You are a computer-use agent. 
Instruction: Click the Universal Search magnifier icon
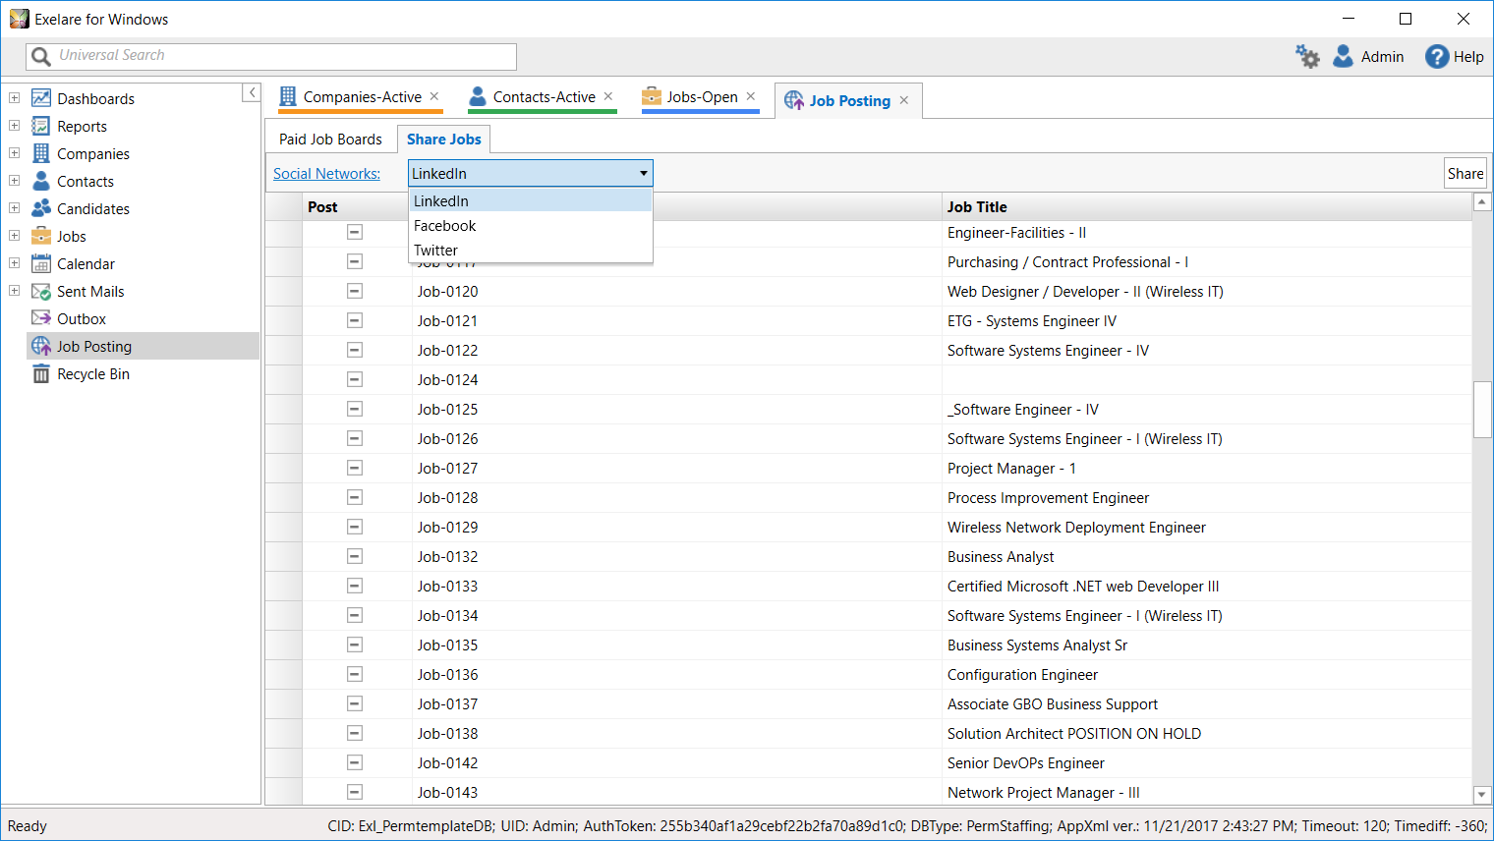[41, 56]
